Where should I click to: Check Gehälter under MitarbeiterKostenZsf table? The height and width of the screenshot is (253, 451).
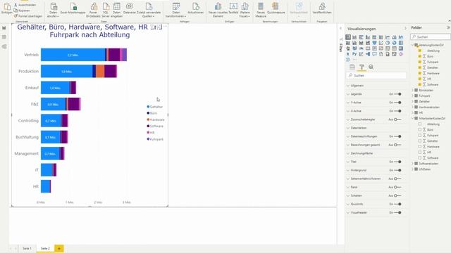pos(420,141)
